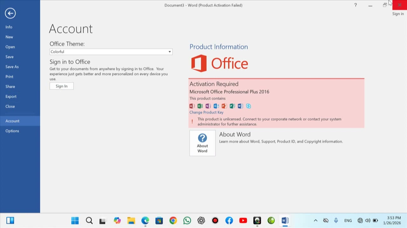Open WhatsApp from the taskbar
Image resolution: width=407 pixels, height=228 pixels.
click(187, 220)
